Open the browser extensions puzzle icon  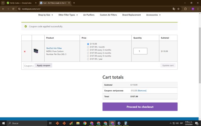pos(185,9)
